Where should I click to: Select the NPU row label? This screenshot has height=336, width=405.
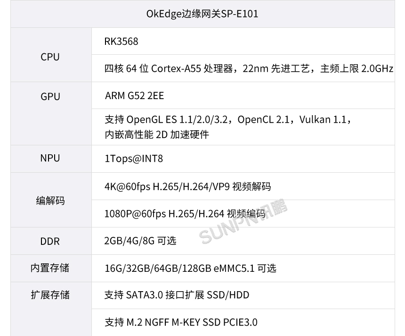(50, 159)
